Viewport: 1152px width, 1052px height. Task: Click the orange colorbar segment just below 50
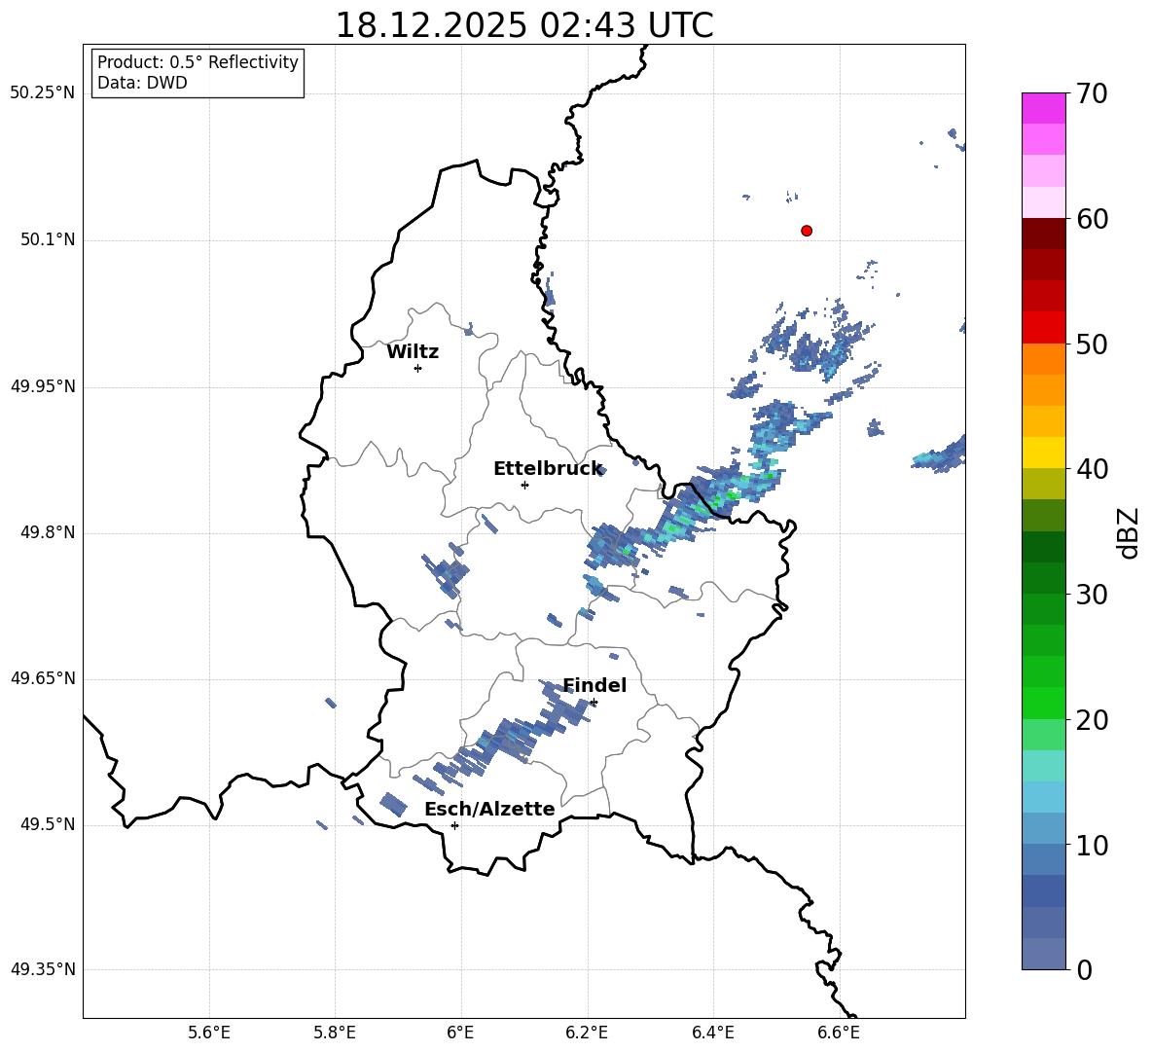pyautogui.click(x=1044, y=358)
